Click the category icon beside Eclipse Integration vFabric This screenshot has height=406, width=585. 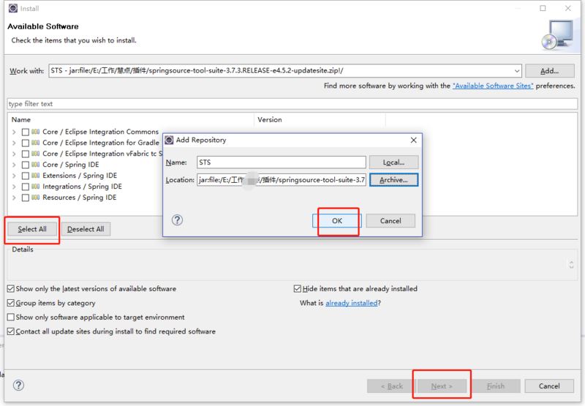coord(35,154)
